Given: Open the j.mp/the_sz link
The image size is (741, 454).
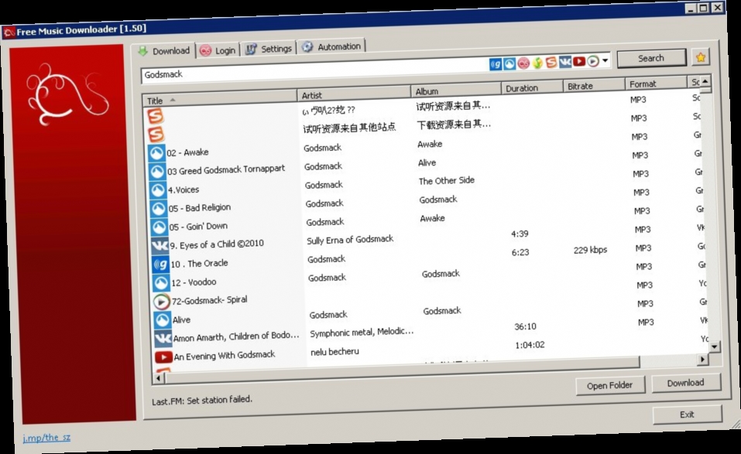Looking at the screenshot, I should [46, 438].
